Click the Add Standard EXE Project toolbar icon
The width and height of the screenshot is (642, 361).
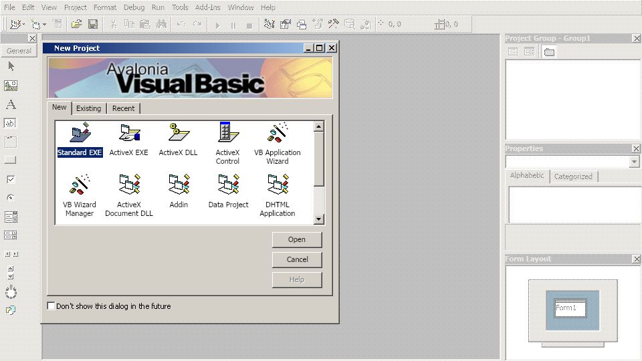coord(15,25)
